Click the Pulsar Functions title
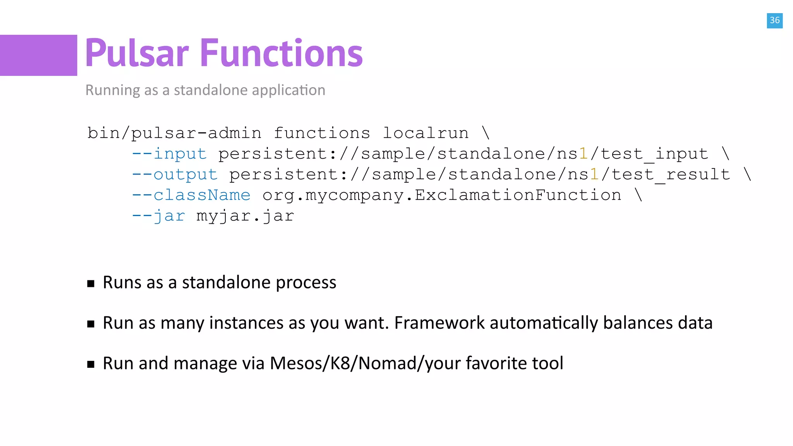The width and height of the screenshot is (793, 446). [x=224, y=53]
